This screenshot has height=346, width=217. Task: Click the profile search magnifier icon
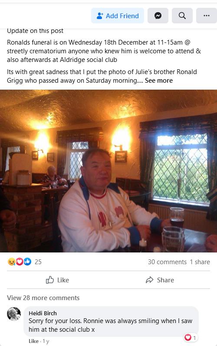pyautogui.click(x=182, y=16)
